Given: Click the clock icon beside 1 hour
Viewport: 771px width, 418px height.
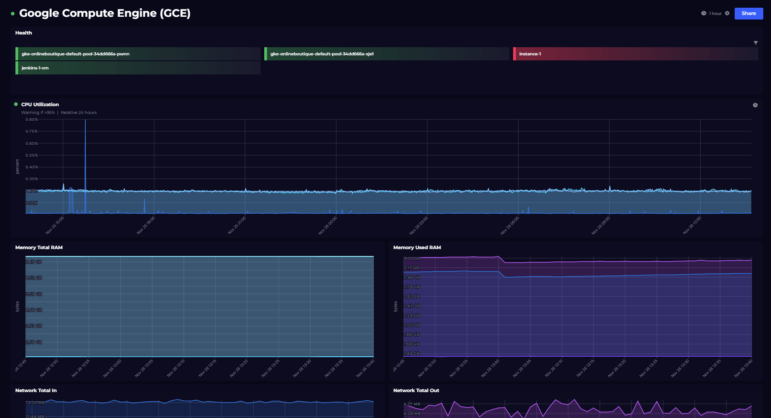Looking at the screenshot, I should tap(703, 13).
